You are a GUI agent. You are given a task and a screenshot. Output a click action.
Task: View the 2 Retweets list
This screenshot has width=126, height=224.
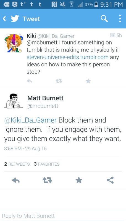(17, 164)
